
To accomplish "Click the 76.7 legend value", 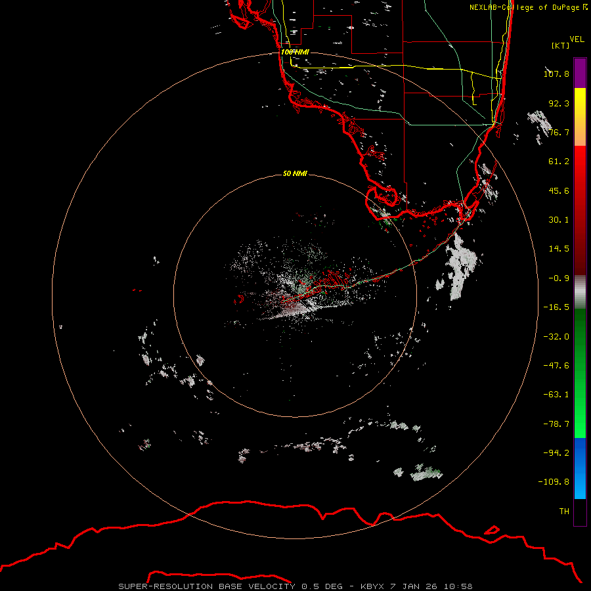I will click(x=559, y=132).
